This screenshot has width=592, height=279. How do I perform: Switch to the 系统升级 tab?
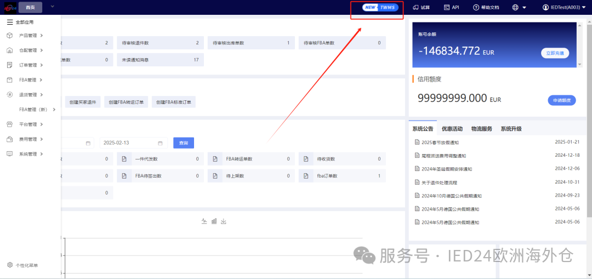click(x=511, y=129)
